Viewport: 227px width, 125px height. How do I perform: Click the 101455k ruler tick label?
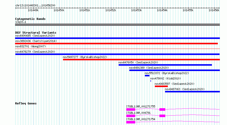pyautogui.click(x=188, y=10)
